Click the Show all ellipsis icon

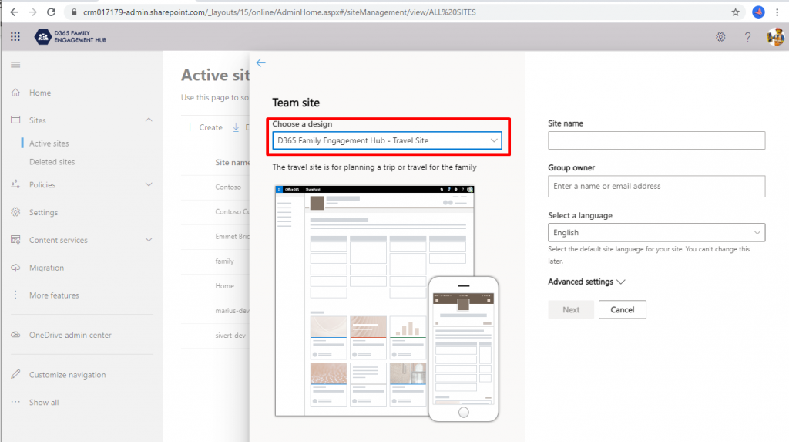(15, 402)
